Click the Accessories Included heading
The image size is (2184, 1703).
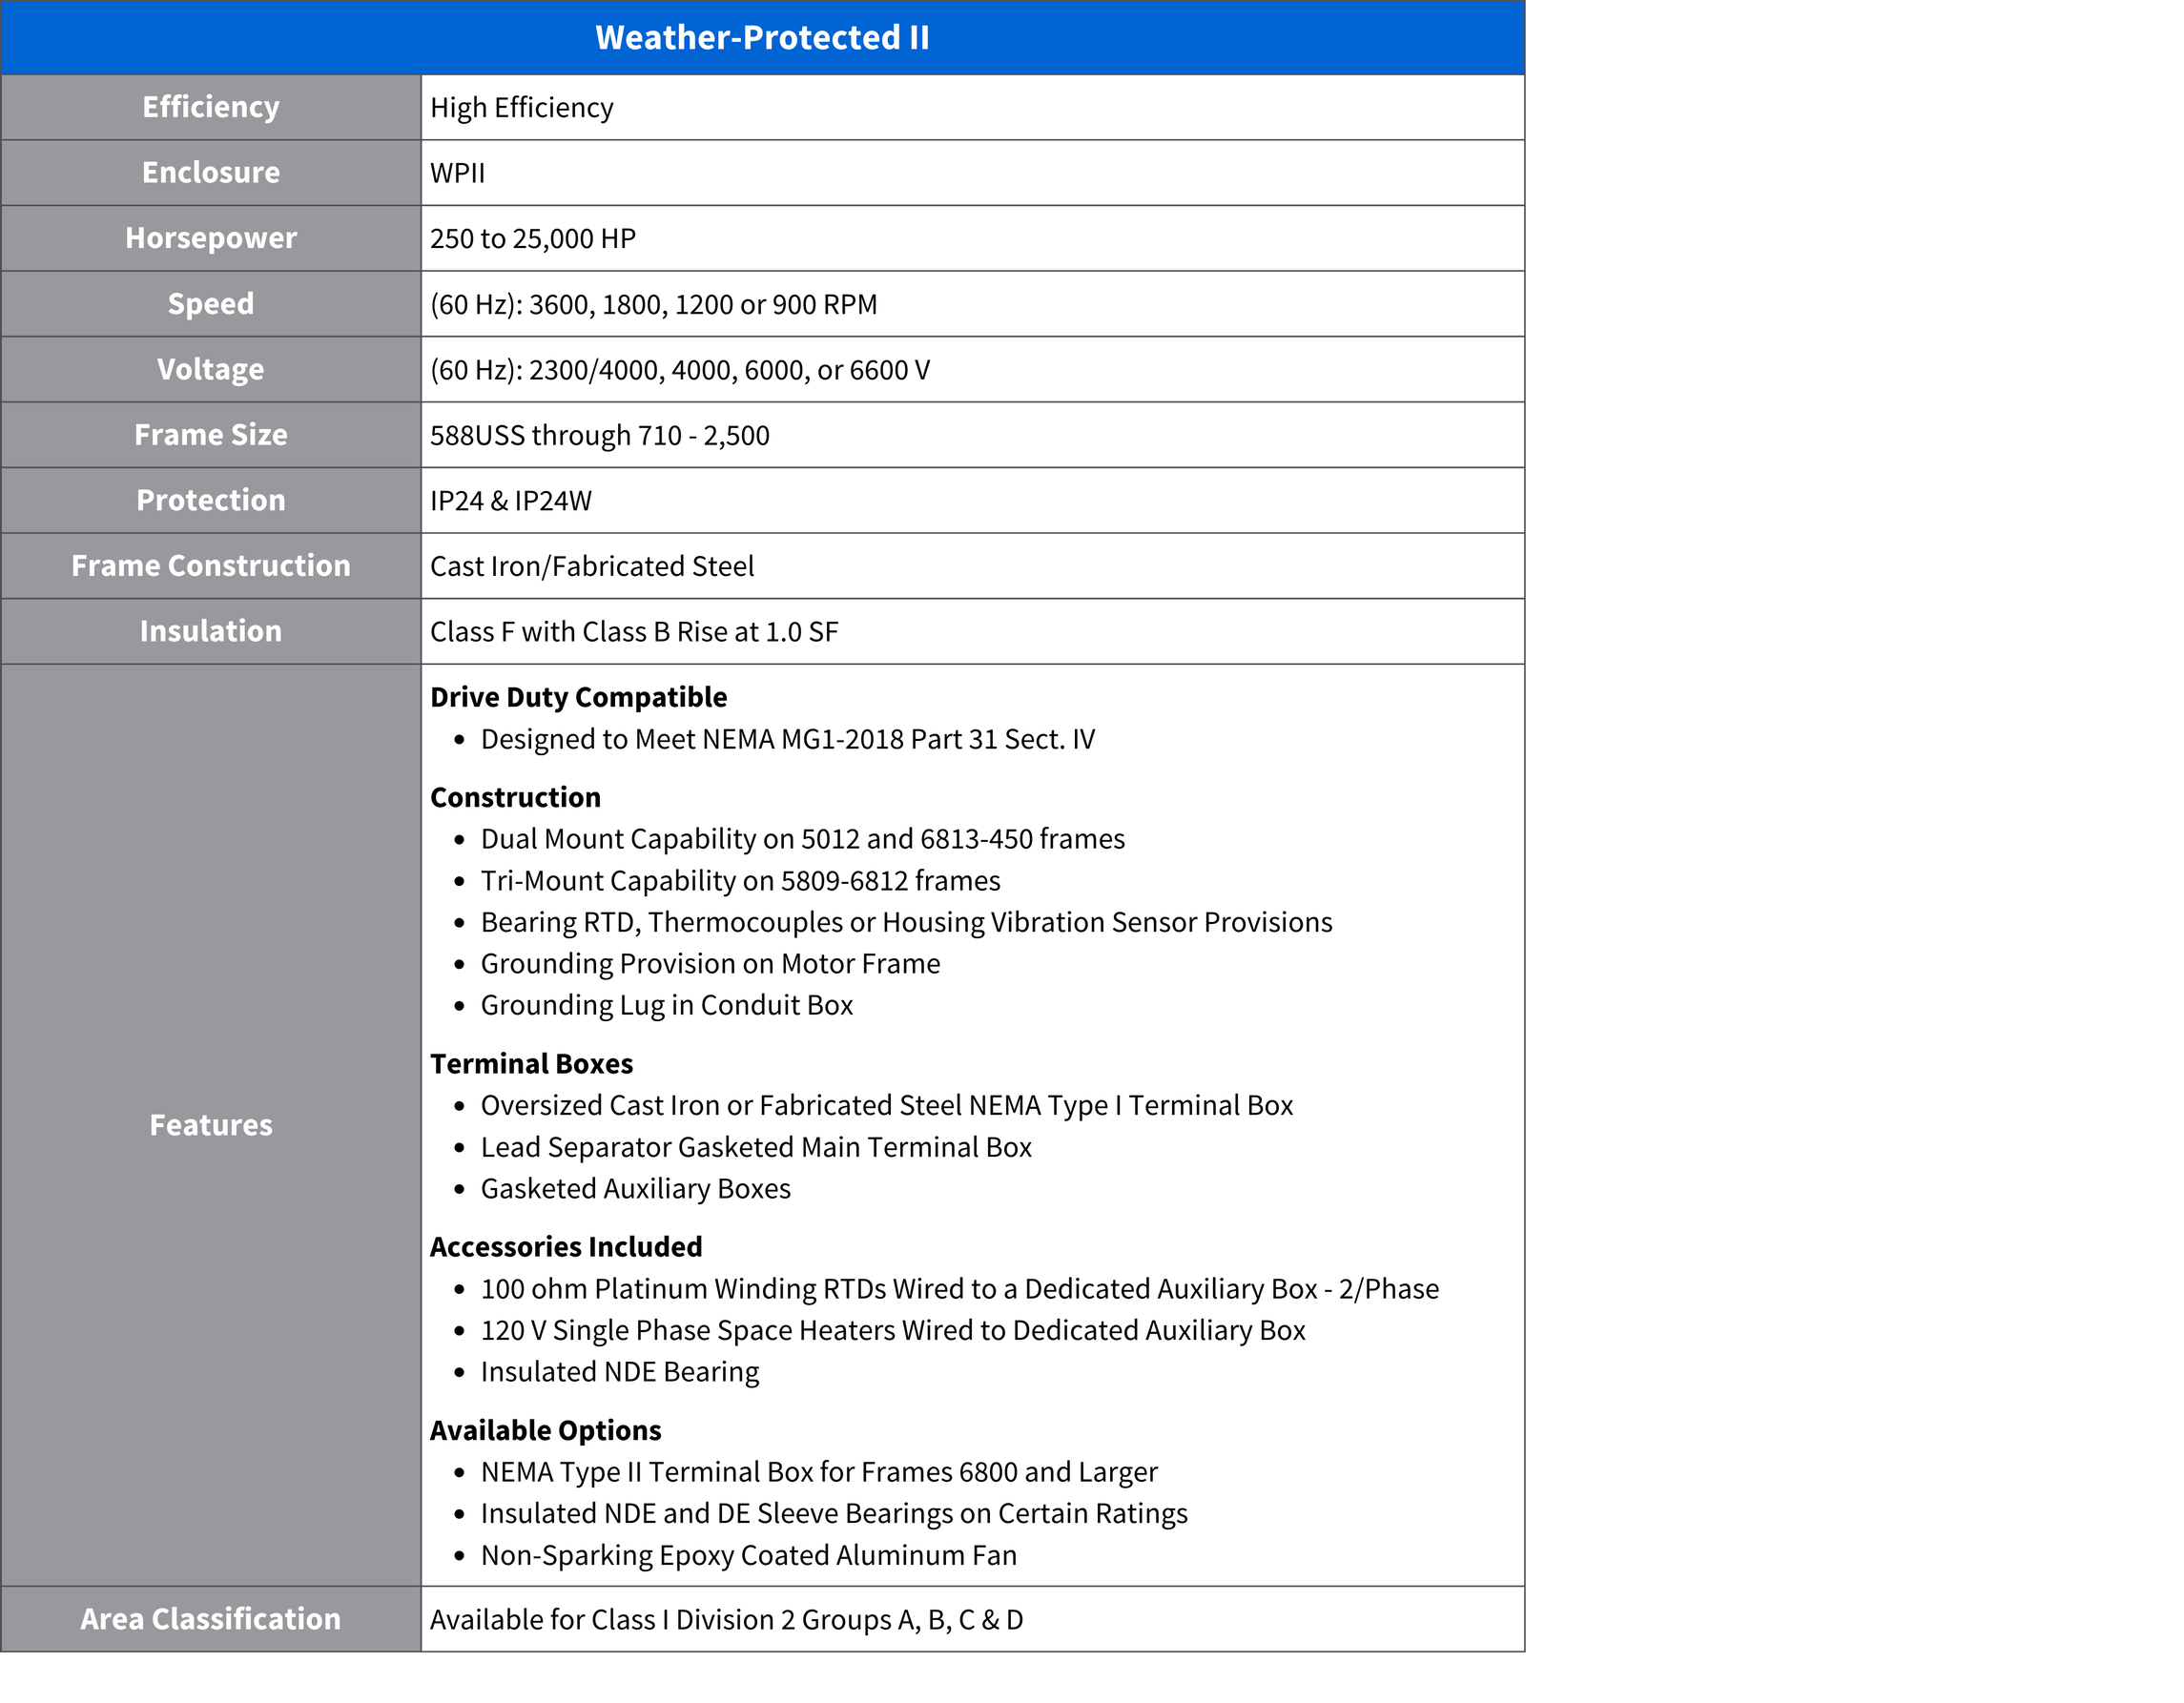pyautogui.click(x=565, y=1246)
